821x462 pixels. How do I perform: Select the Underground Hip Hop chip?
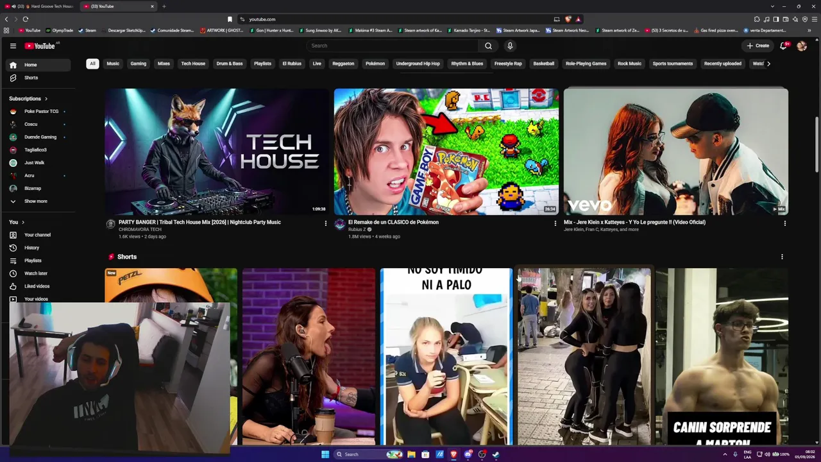pyautogui.click(x=418, y=64)
